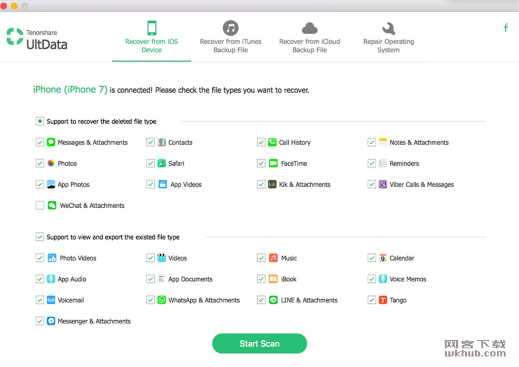Uncheck the Messages & Attachments checkbox
The image size is (519, 367).
click(40, 142)
